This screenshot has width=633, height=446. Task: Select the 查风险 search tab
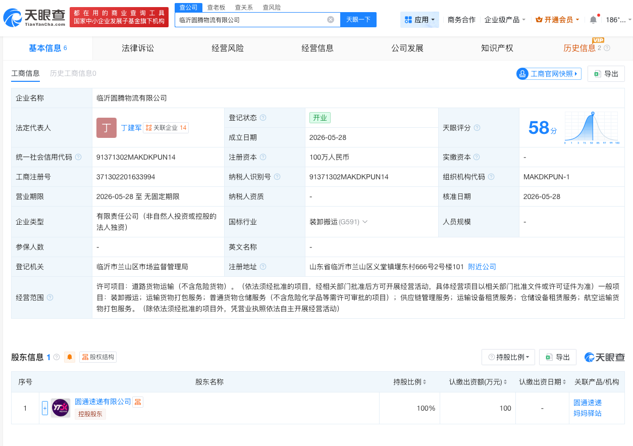pyautogui.click(x=272, y=7)
